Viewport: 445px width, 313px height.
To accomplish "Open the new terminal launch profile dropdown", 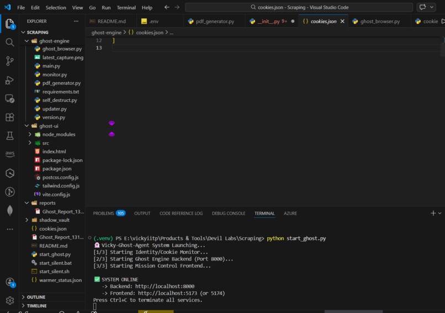I will [x=439, y=213].
